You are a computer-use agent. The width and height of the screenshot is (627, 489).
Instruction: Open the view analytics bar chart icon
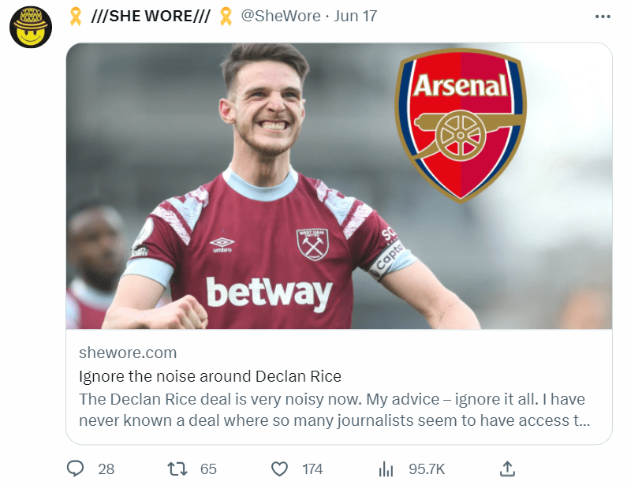386,469
